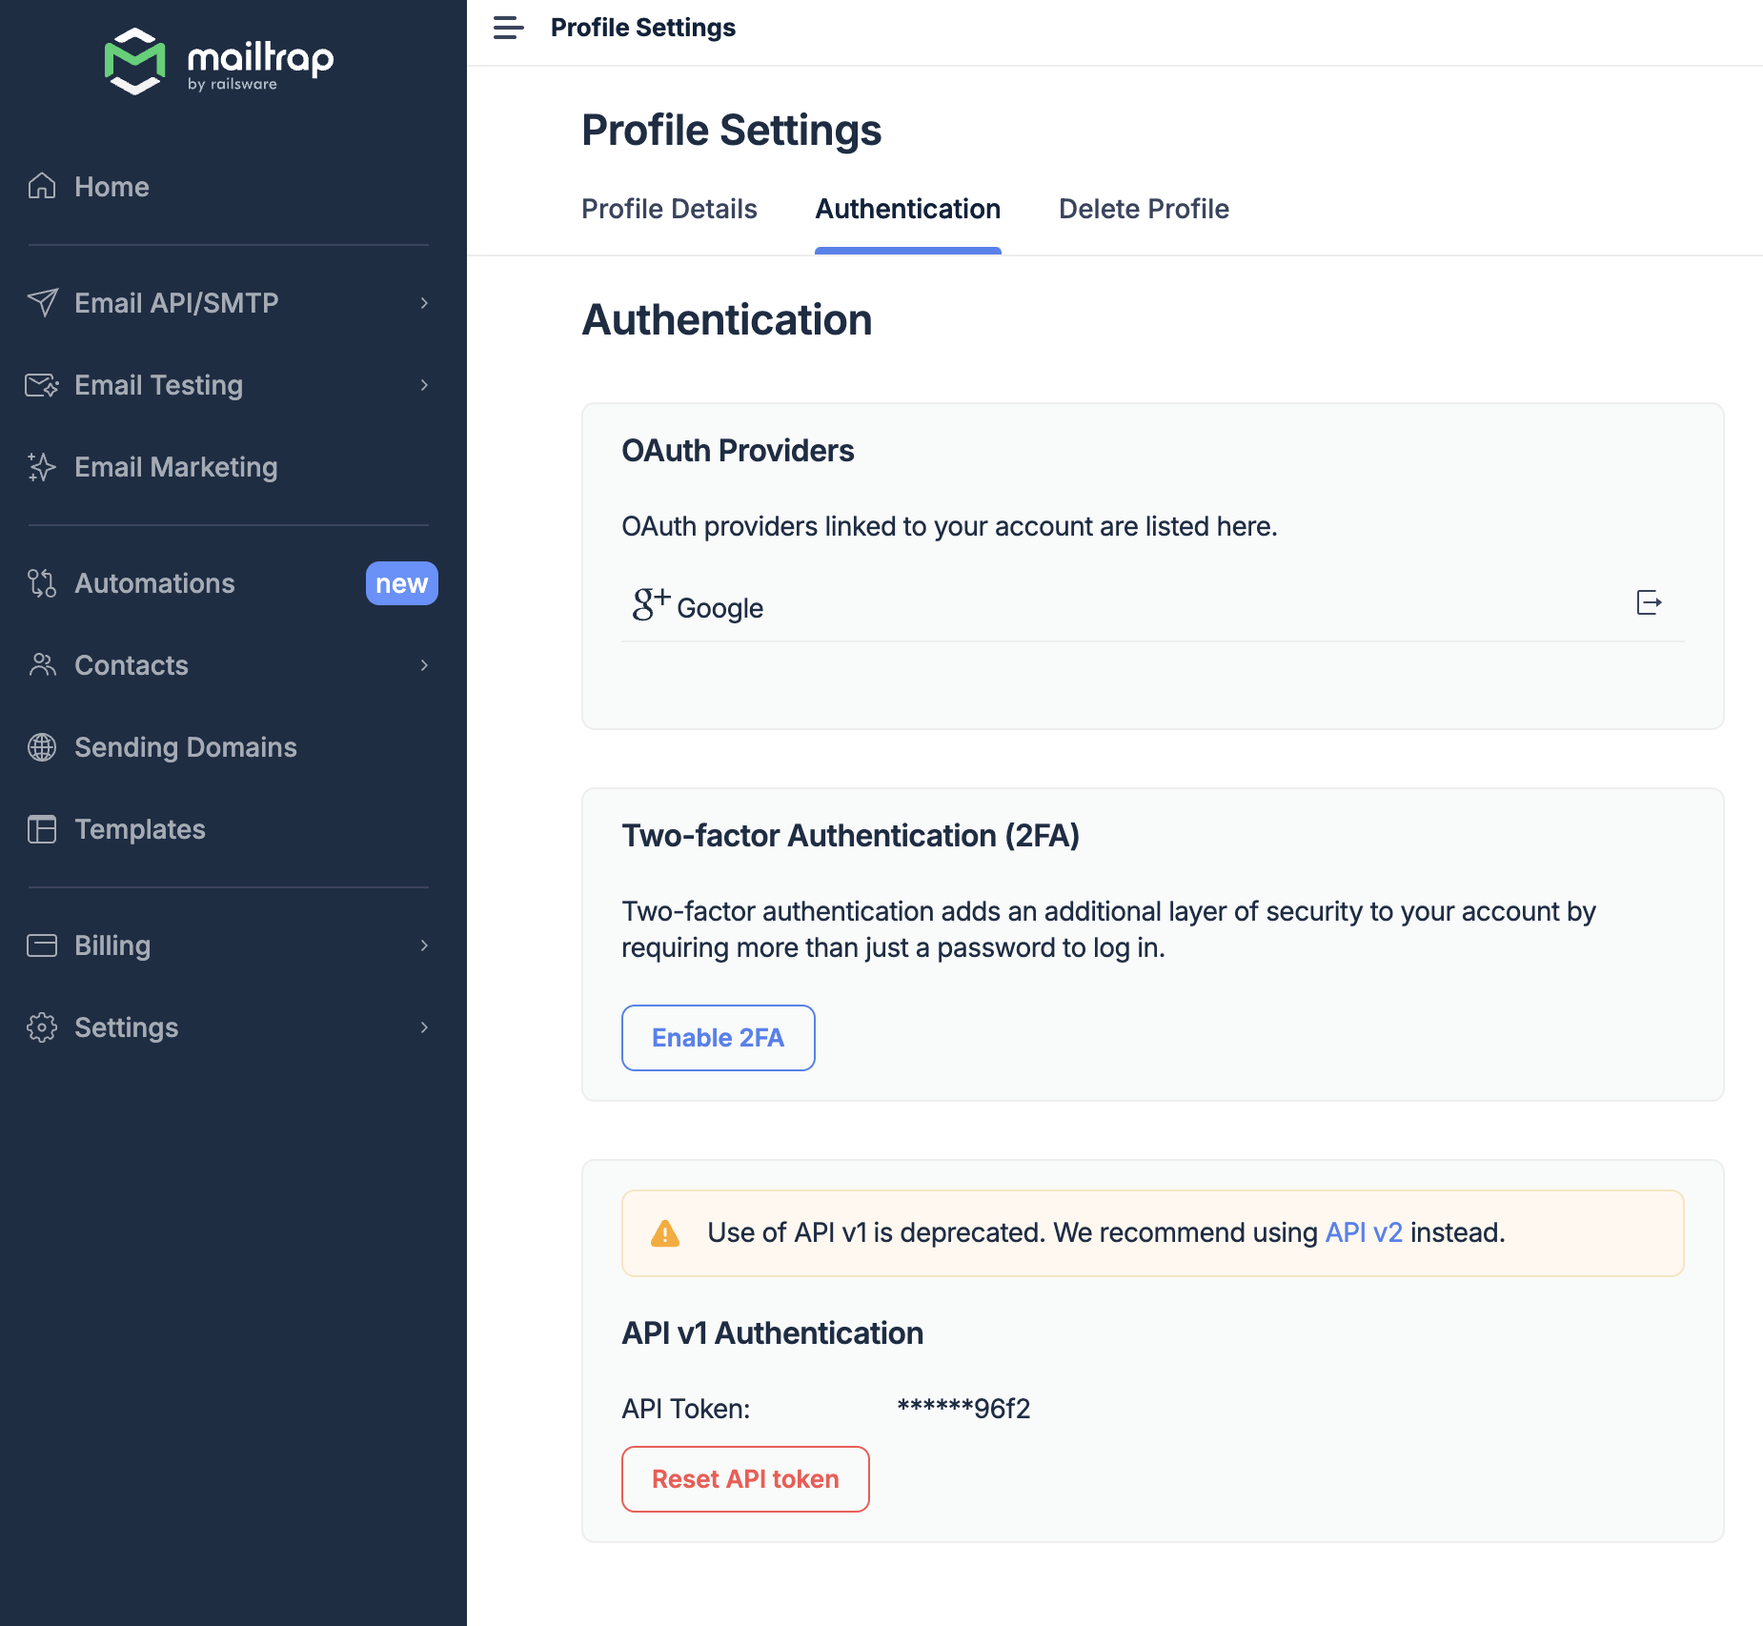Click the Mailtrap logo

click(x=218, y=61)
